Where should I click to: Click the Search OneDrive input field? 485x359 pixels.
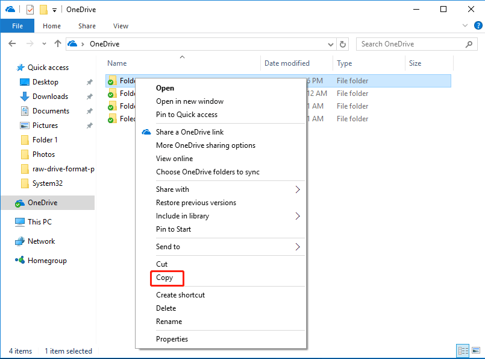(417, 44)
